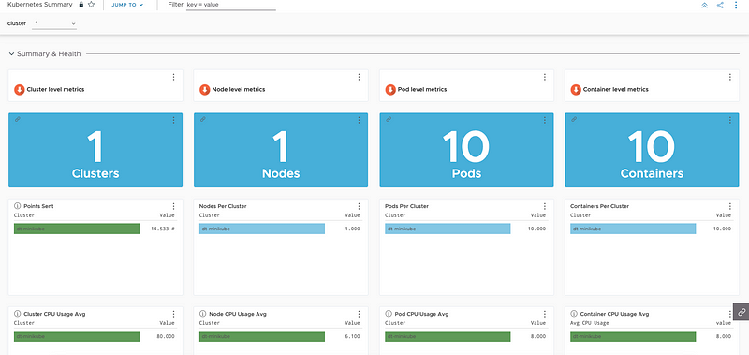Click the Container level metrics arrow icon
Image resolution: width=749 pixels, height=355 pixels.
(576, 89)
